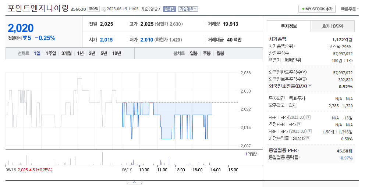The width and height of the screenshot is (365, 187).
Task: Click the 코스닥 796위 ranking text
Action: pos(341,47)
